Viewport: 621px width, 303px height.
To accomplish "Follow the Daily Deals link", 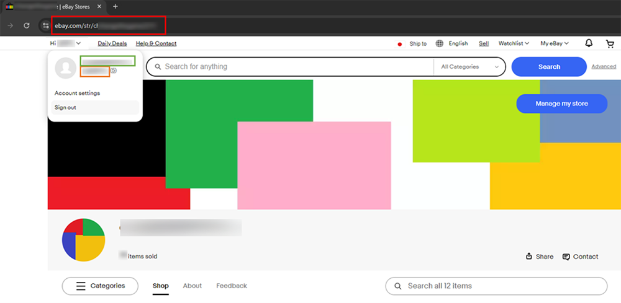I will coord(112,43).
